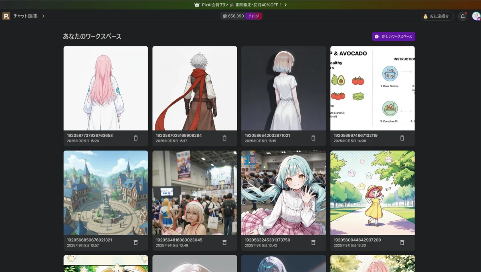Click date 2025年9月5日 15:15

point(261,141)
